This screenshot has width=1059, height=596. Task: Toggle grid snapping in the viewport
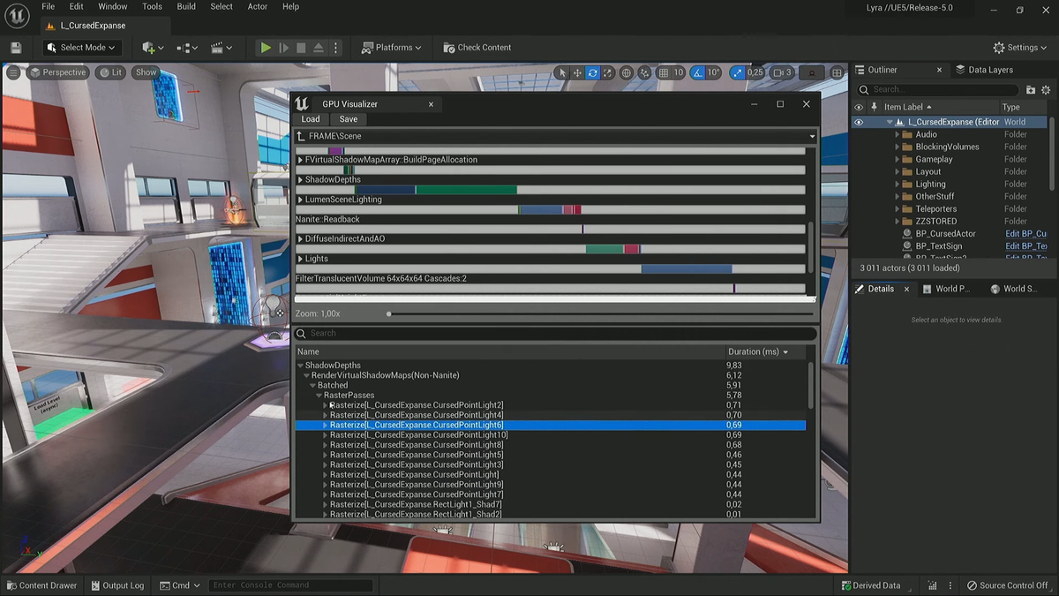pos(663,72)
